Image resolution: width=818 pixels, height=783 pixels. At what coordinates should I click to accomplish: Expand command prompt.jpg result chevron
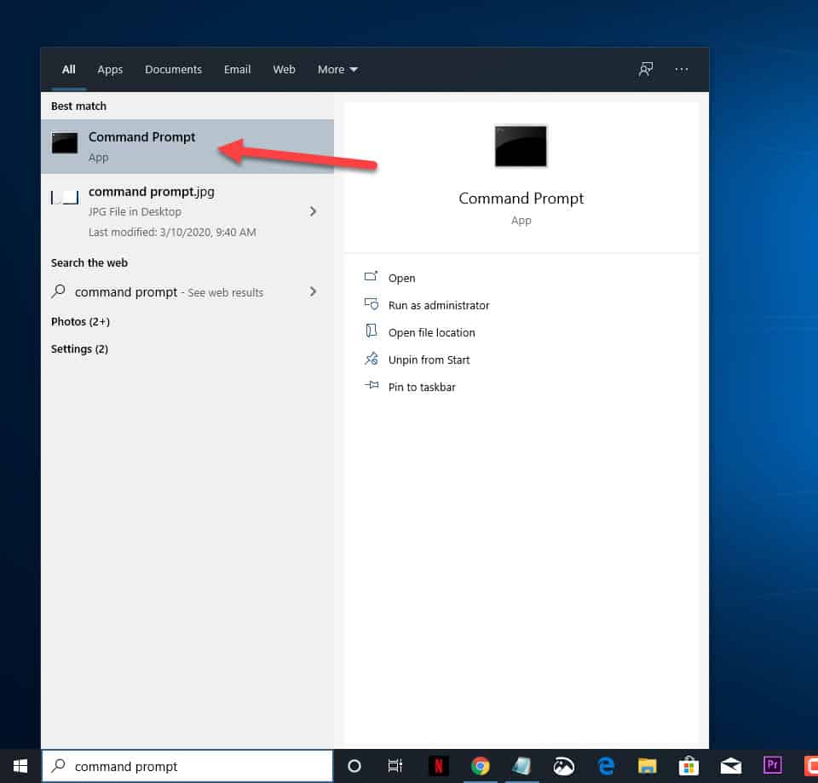pyautogui.click(x=313, y=211)
